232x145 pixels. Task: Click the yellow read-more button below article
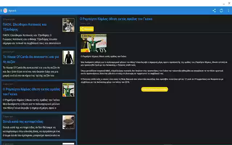[154, 90]
